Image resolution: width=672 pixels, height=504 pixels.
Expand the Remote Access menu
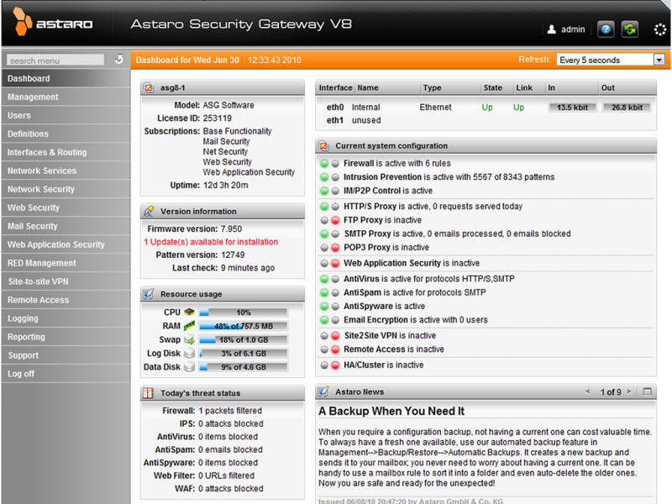click(x=66, y=300)
